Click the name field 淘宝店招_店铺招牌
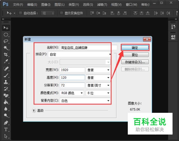The width and height of the screenshot is (179, 141). pos(88,48)
